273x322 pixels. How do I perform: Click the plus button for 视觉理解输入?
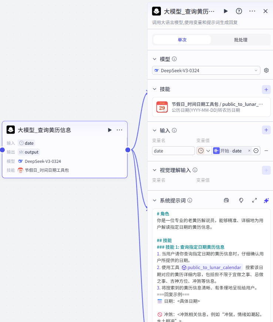[266, 170]
